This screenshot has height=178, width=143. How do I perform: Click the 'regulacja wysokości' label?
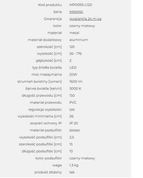[x=45, y=110]
